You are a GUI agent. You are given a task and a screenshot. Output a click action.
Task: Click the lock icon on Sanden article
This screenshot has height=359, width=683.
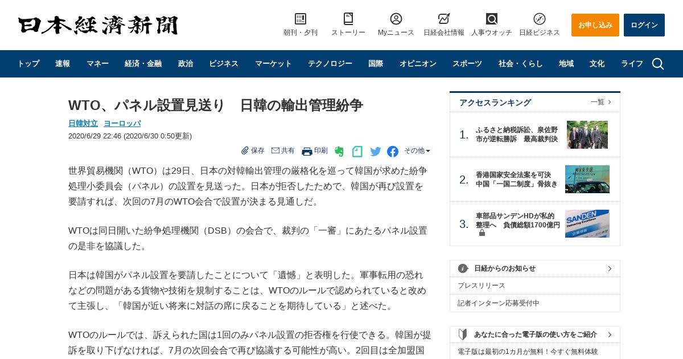tap(482, 233)
